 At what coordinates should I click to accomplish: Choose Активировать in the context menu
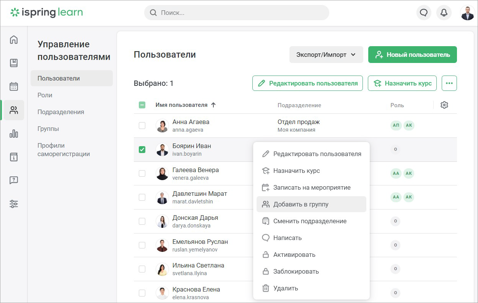311,255
